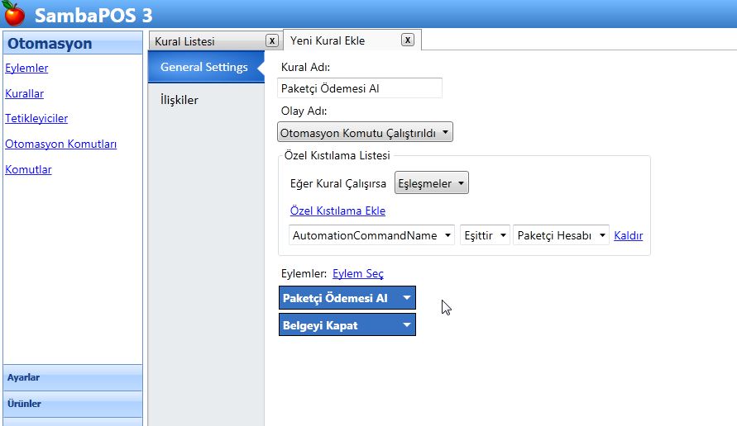Expand the AutomationCommandName dropdown
The width and height of the screenshot is (737, 426).
pyautogui.click(x=371, y=235)
